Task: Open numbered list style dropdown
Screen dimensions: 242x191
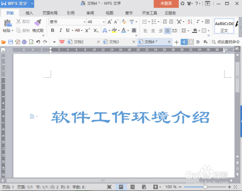Action: (158, 22)
